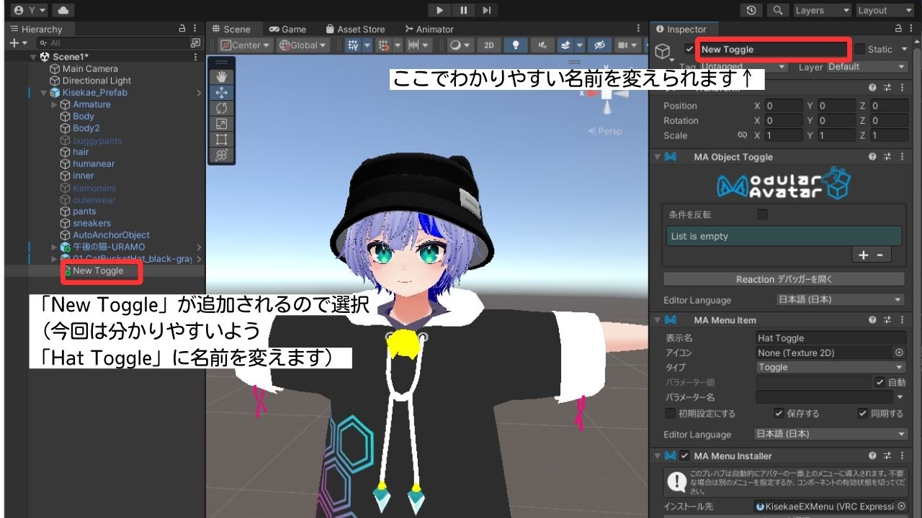
Task: Select the Move tool in the Scene toolbar
Action: [x=220, y=91]
